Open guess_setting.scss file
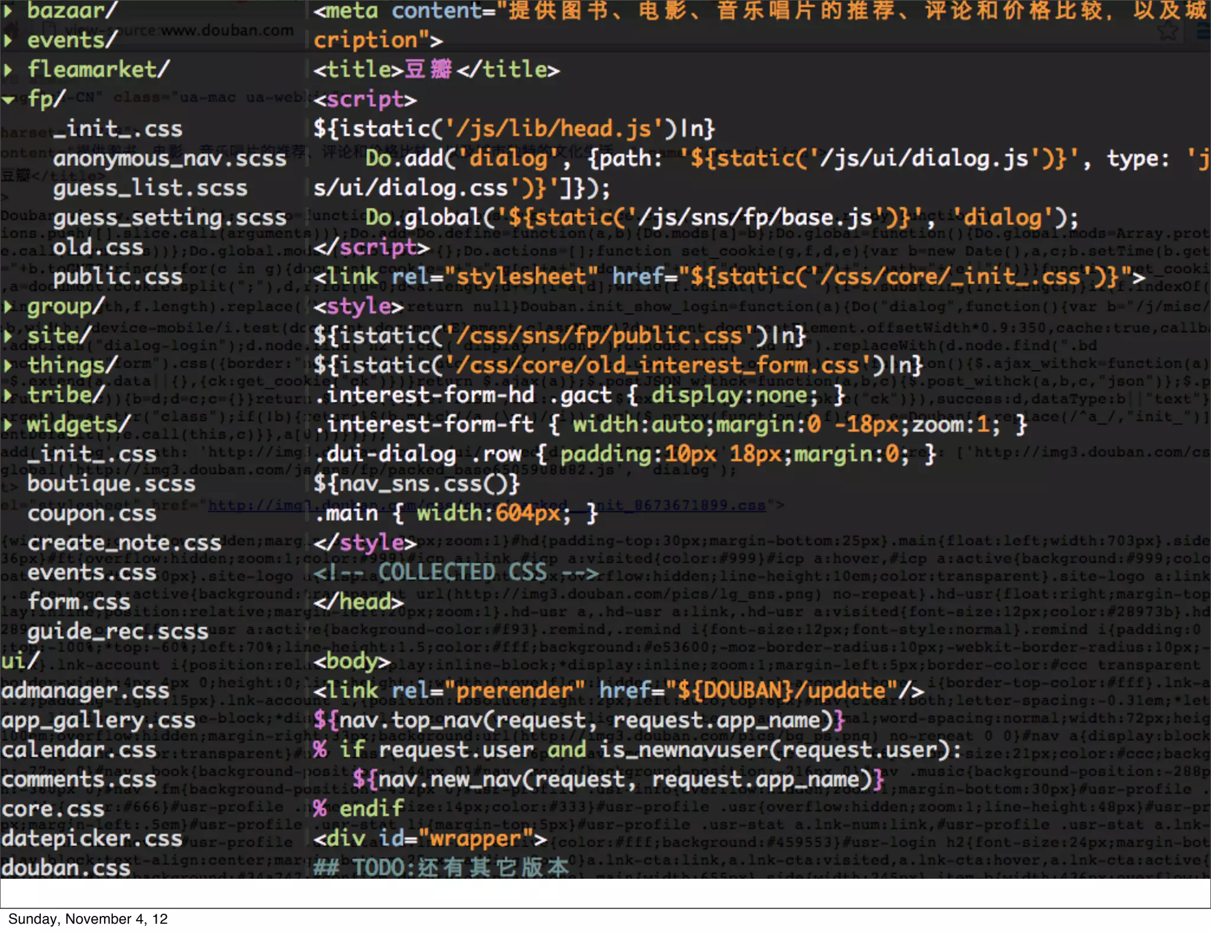Viewport: 1211px width, 932px height. point(170,218)
